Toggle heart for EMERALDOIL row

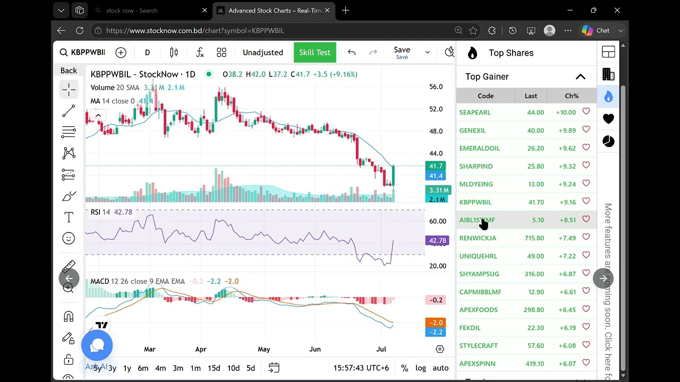(x=586, y=147)
